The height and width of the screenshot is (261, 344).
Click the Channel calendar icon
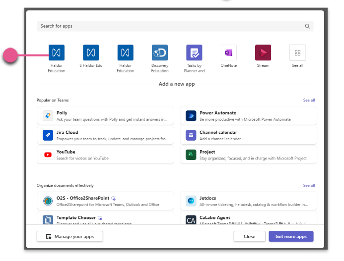tap(191, 135)
